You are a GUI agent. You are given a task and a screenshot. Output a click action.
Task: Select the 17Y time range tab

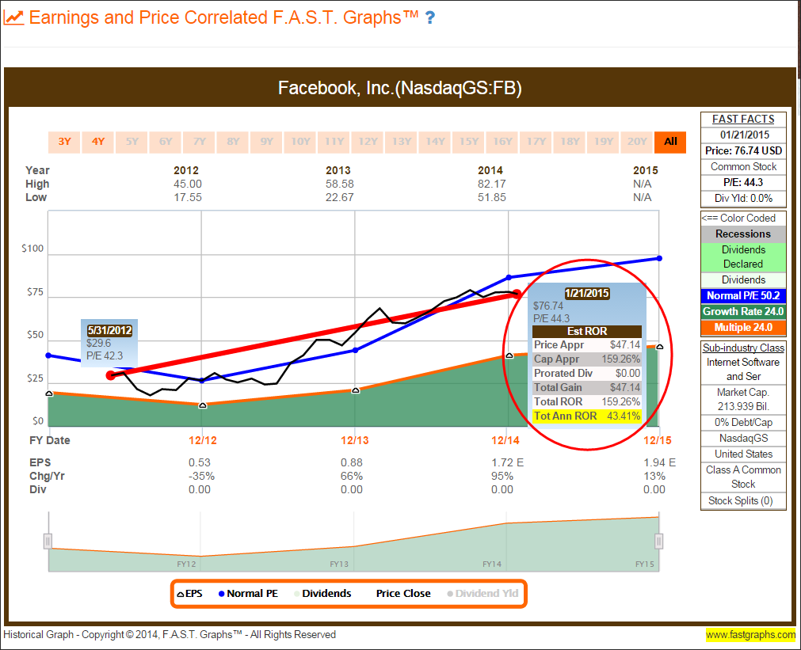[536, 142]
